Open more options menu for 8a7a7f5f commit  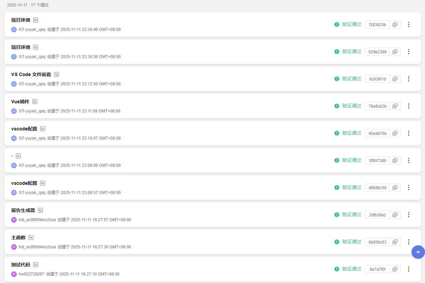tap(409, 269)
